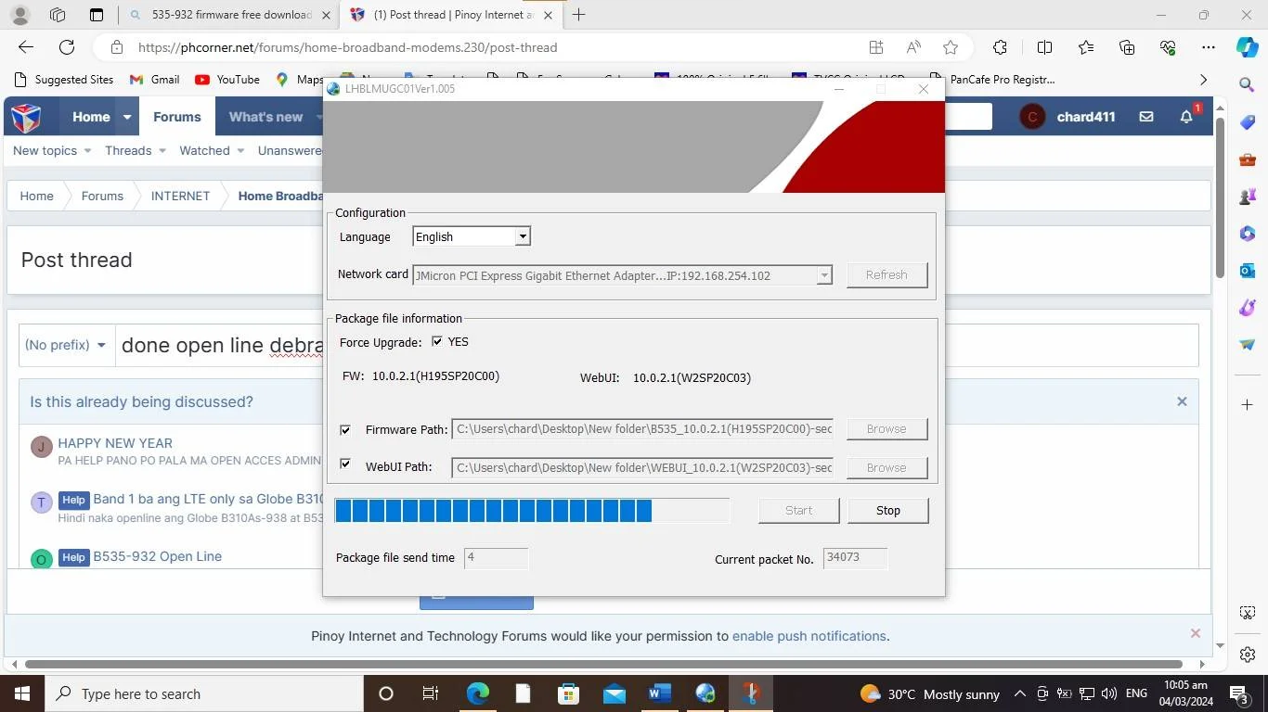The width and height of the screenshot is (1268, 712).
Task: Click the Refresh button beside Network card
Action: click(x=886, y=275)
